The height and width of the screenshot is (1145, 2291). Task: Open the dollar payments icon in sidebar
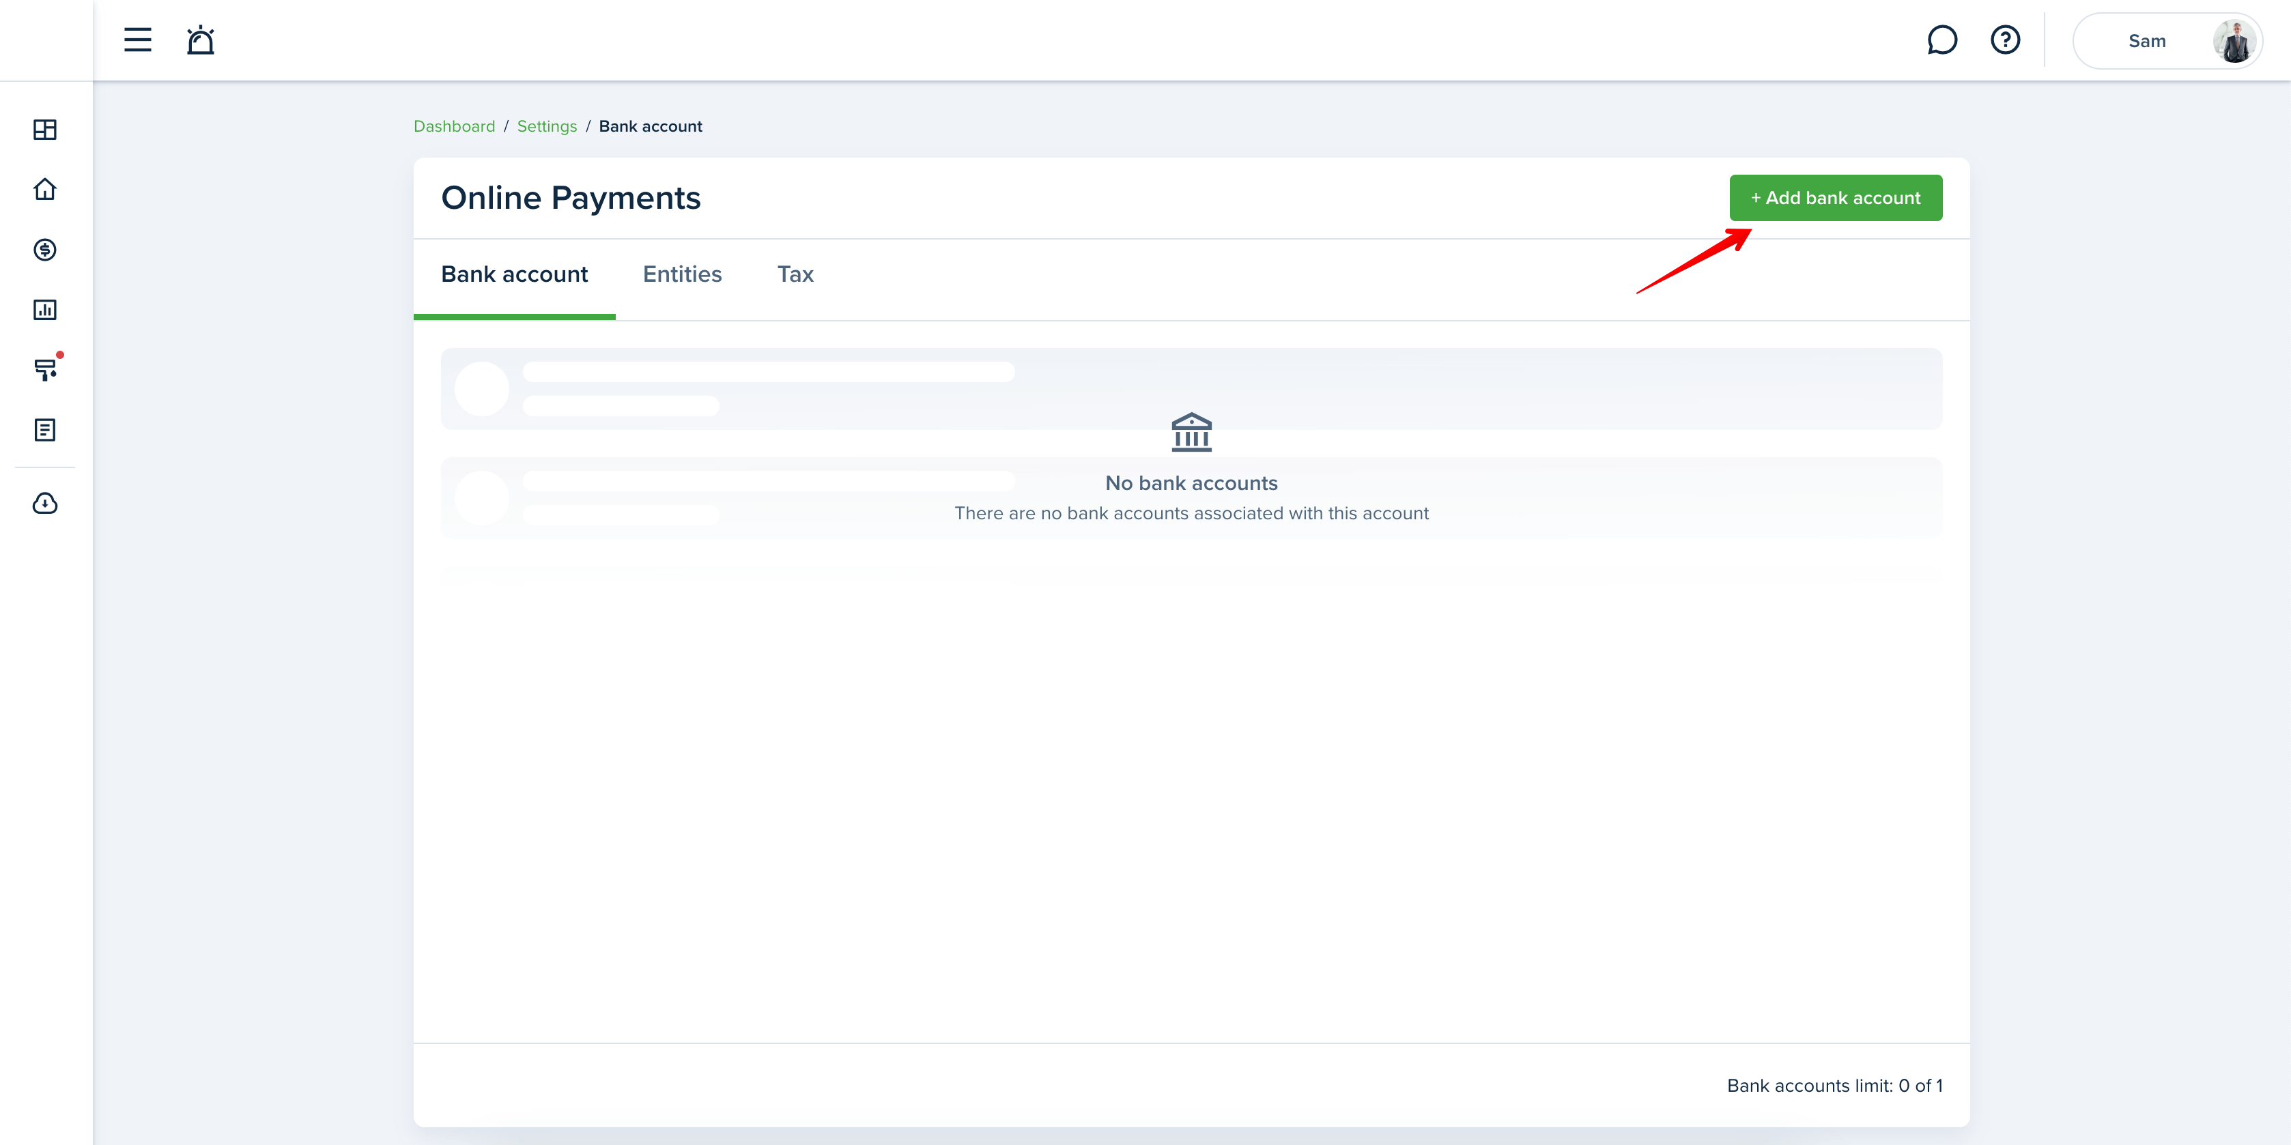pyautogui.click(x=44, y=250)
